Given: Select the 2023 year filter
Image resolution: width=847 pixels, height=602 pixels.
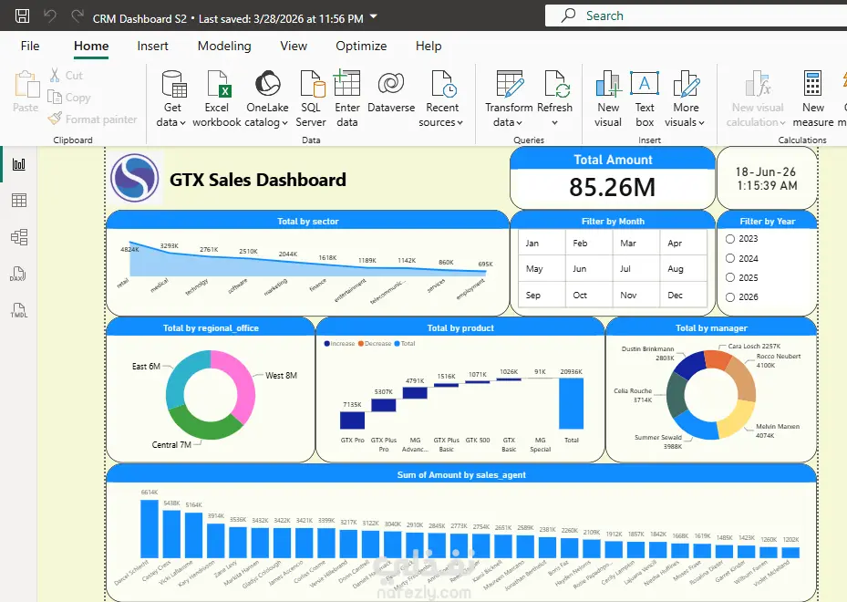Looking at the screenshot, I should coord(730,239).
